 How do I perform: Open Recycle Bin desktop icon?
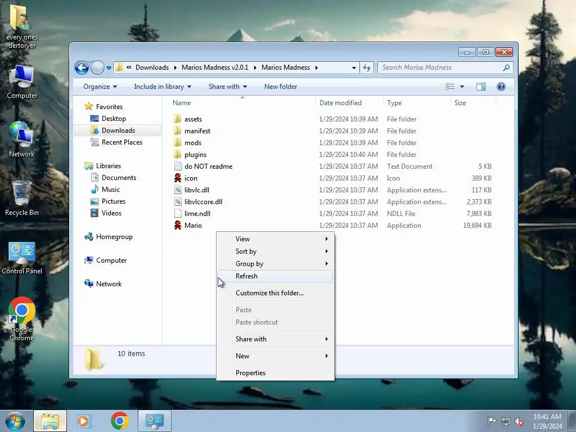[22, 199]
